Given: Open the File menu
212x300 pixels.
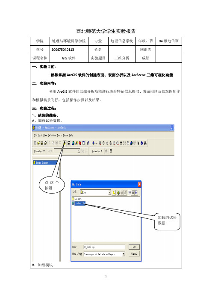Looking at the screenshot, I should coord(35,135).
